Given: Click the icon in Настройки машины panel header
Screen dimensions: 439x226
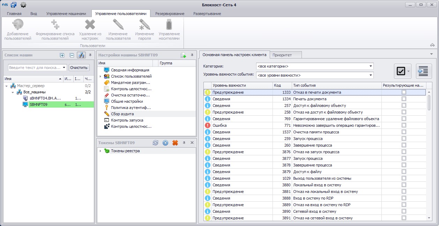Looking at the screenshot, I should click(183, 55).
